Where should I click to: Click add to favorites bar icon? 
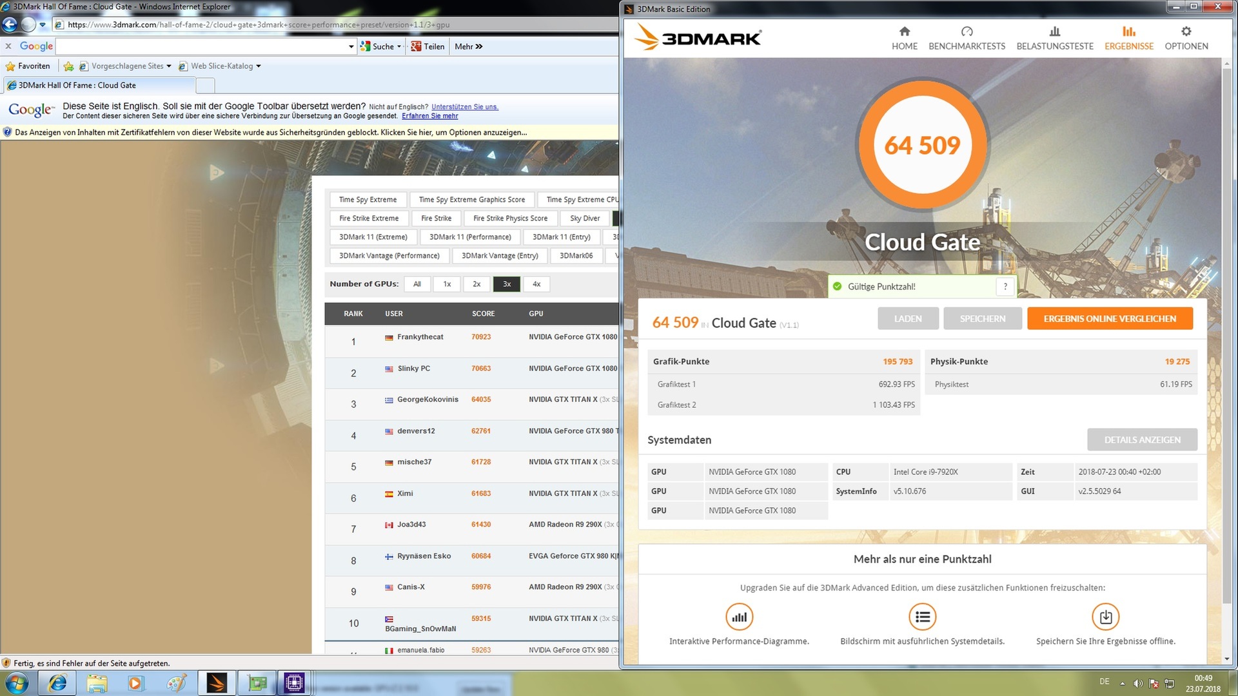68,66
